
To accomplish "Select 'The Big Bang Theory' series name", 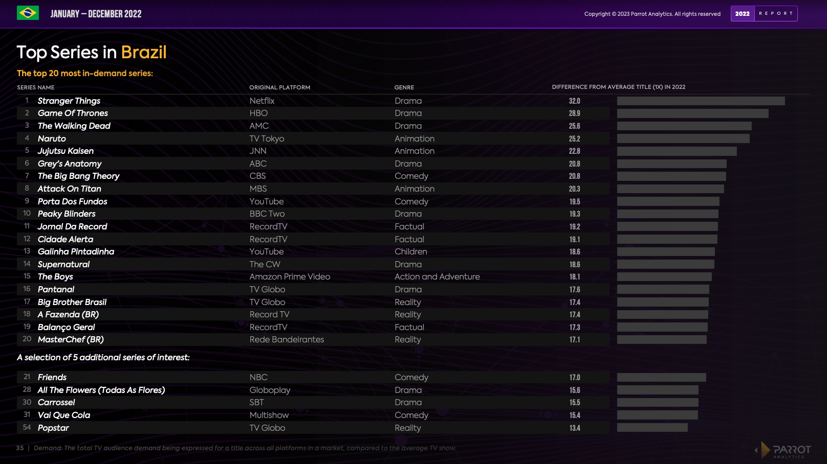I will click(x=78, y=176).
